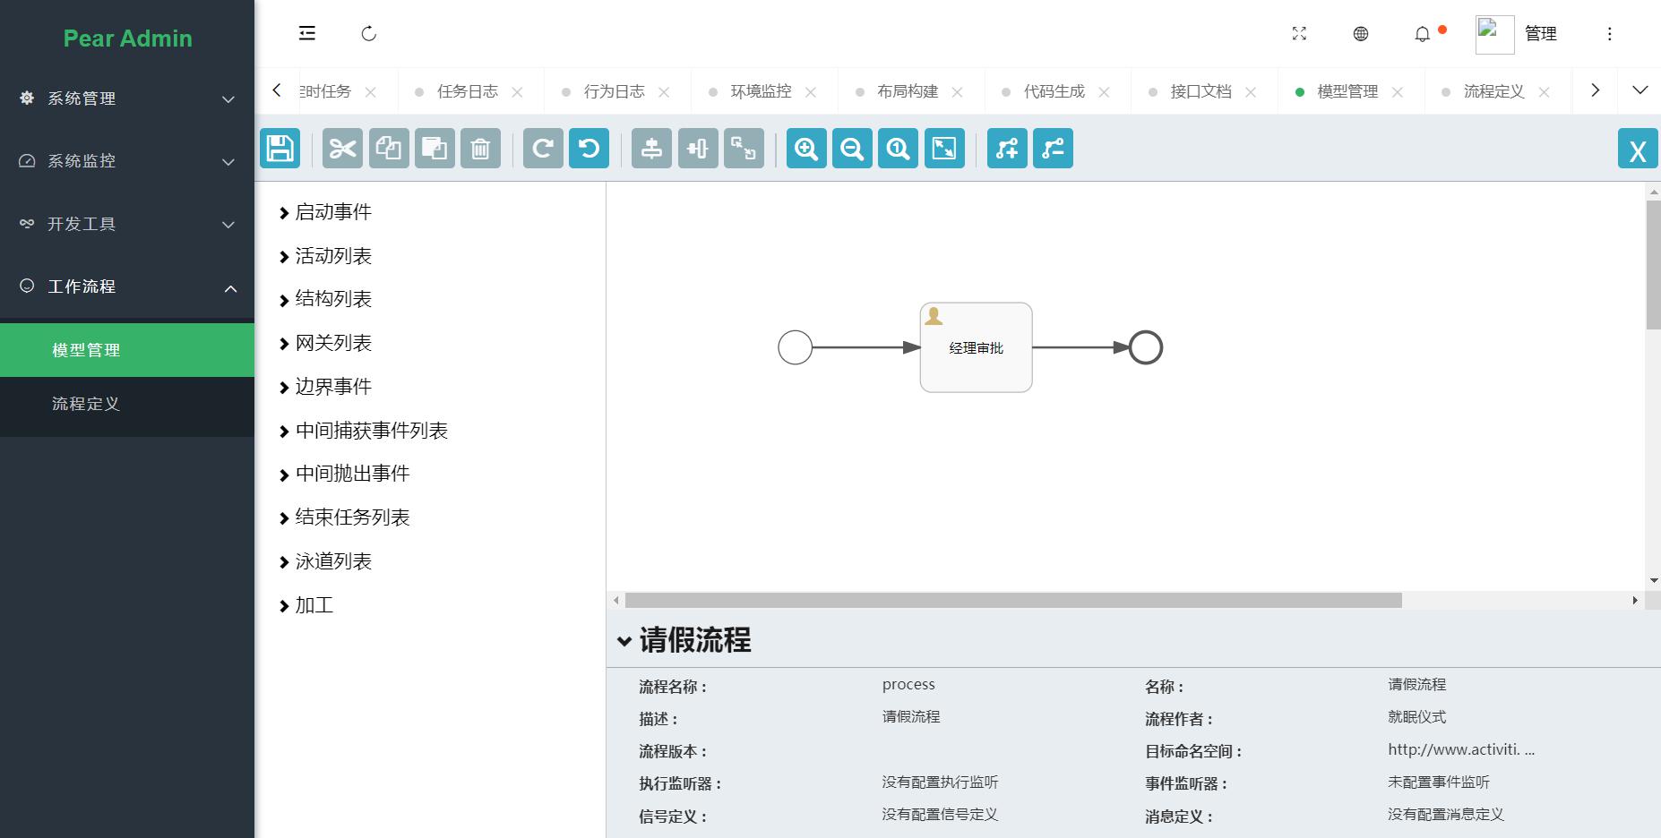The width and height of the screenshot is (1661, 838).
Task: Open 模型管理 in the sidebar
Action: click(127, 350)
